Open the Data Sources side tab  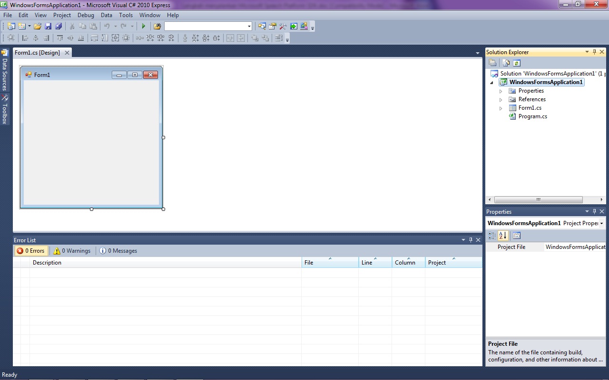click(5, 70)
